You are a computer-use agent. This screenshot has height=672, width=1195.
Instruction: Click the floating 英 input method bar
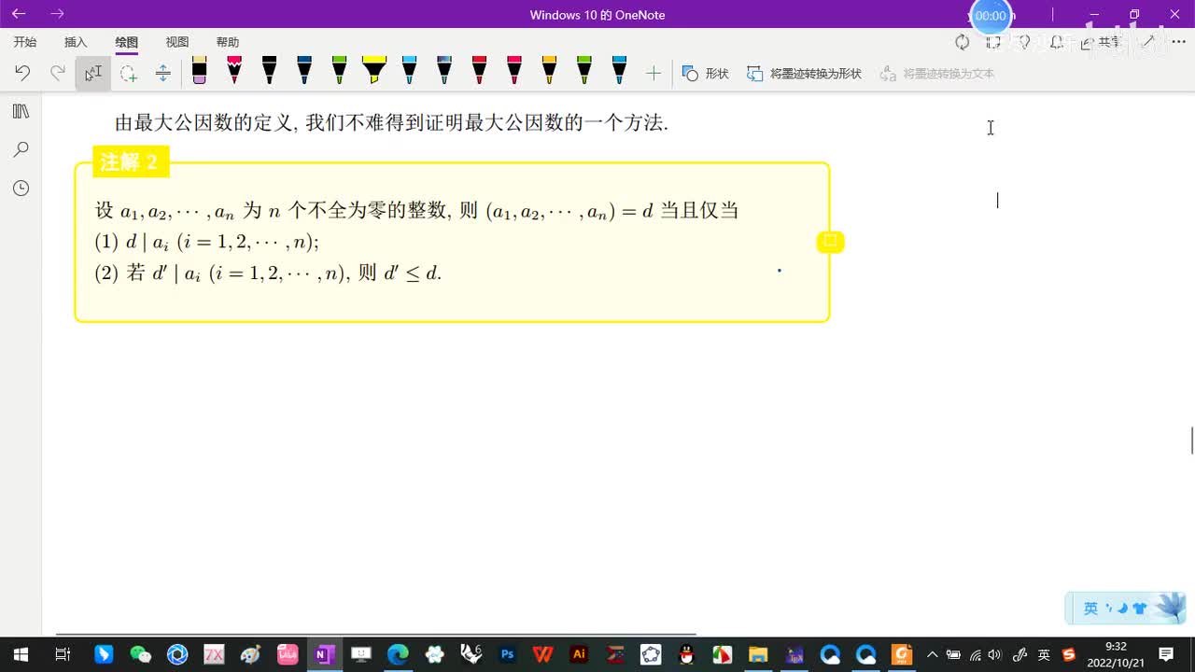1125,609
